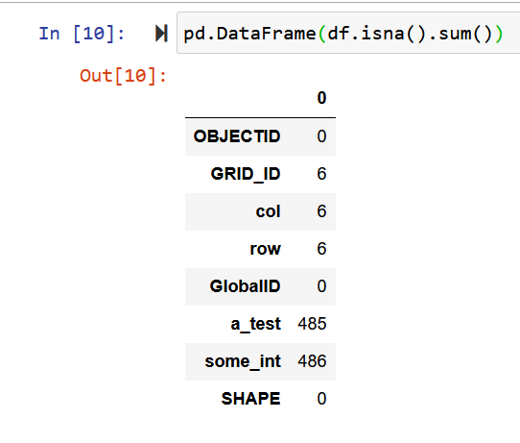Select the Out[10] output prompt
This screenshot has width=520, height=443.
coord(123,76)
